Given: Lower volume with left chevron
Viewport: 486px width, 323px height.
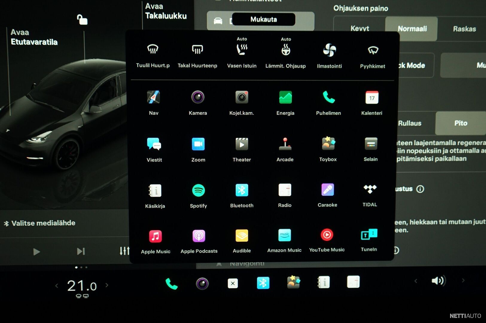Looking at the screenshot, I should (416, 281).
